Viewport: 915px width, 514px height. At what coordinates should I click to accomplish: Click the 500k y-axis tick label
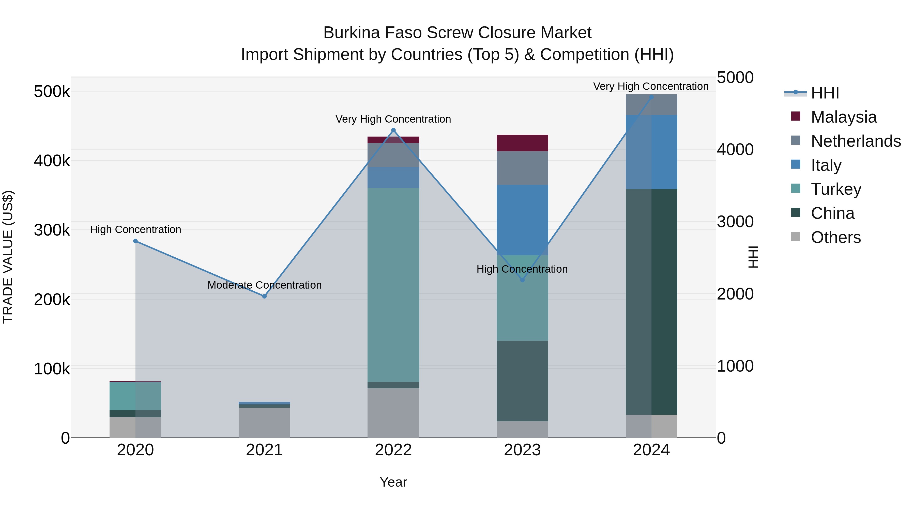pos(52,92)
